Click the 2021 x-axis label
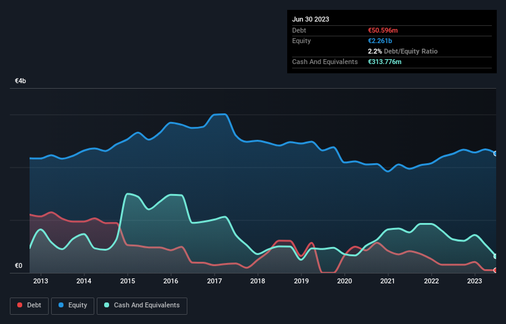 pos(388,281)
